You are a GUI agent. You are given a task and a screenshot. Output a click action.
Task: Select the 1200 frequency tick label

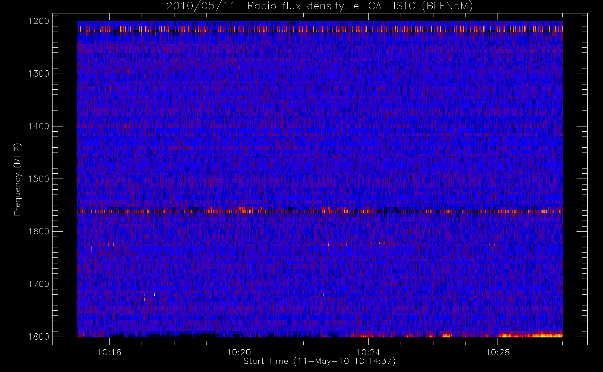(x=39, y=21)
